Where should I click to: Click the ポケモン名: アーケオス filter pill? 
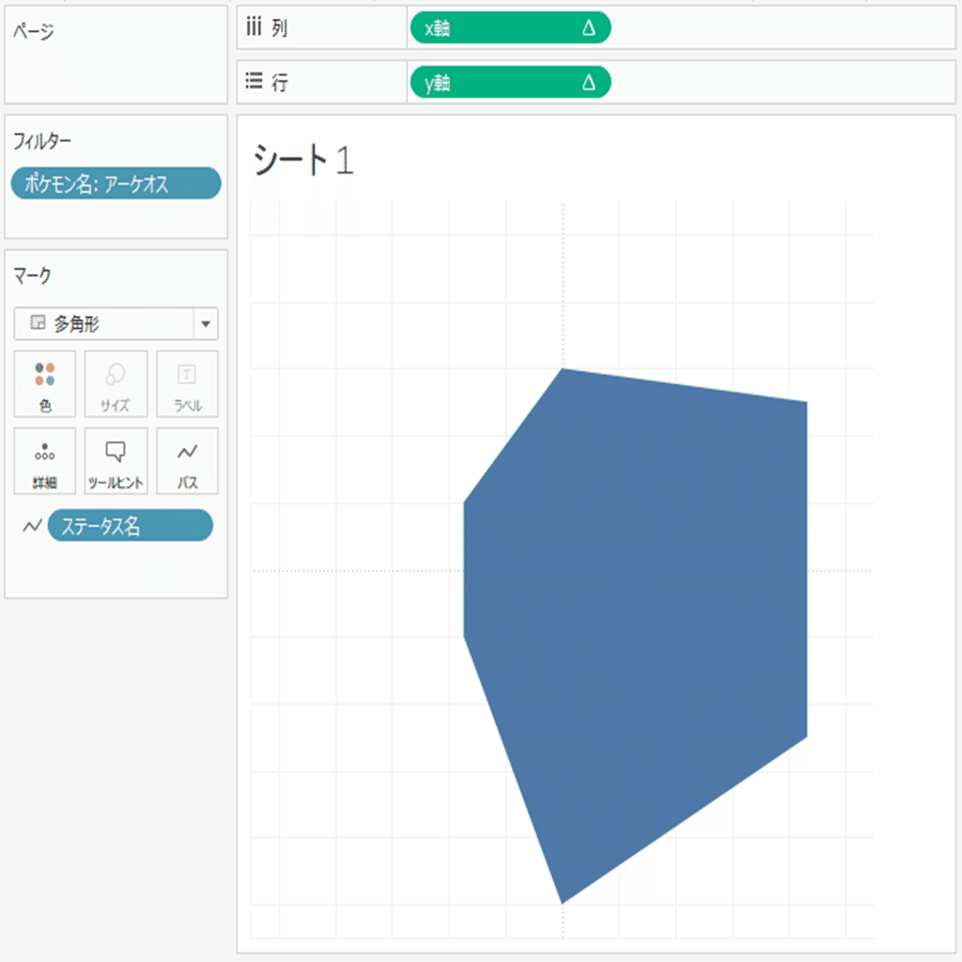point(116,183)
